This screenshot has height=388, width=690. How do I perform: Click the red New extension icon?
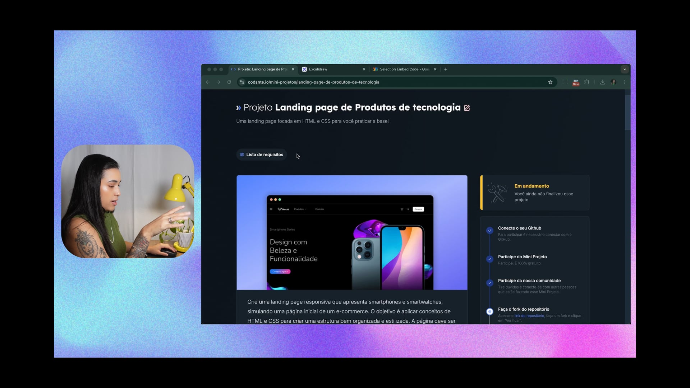pos(576,83)
